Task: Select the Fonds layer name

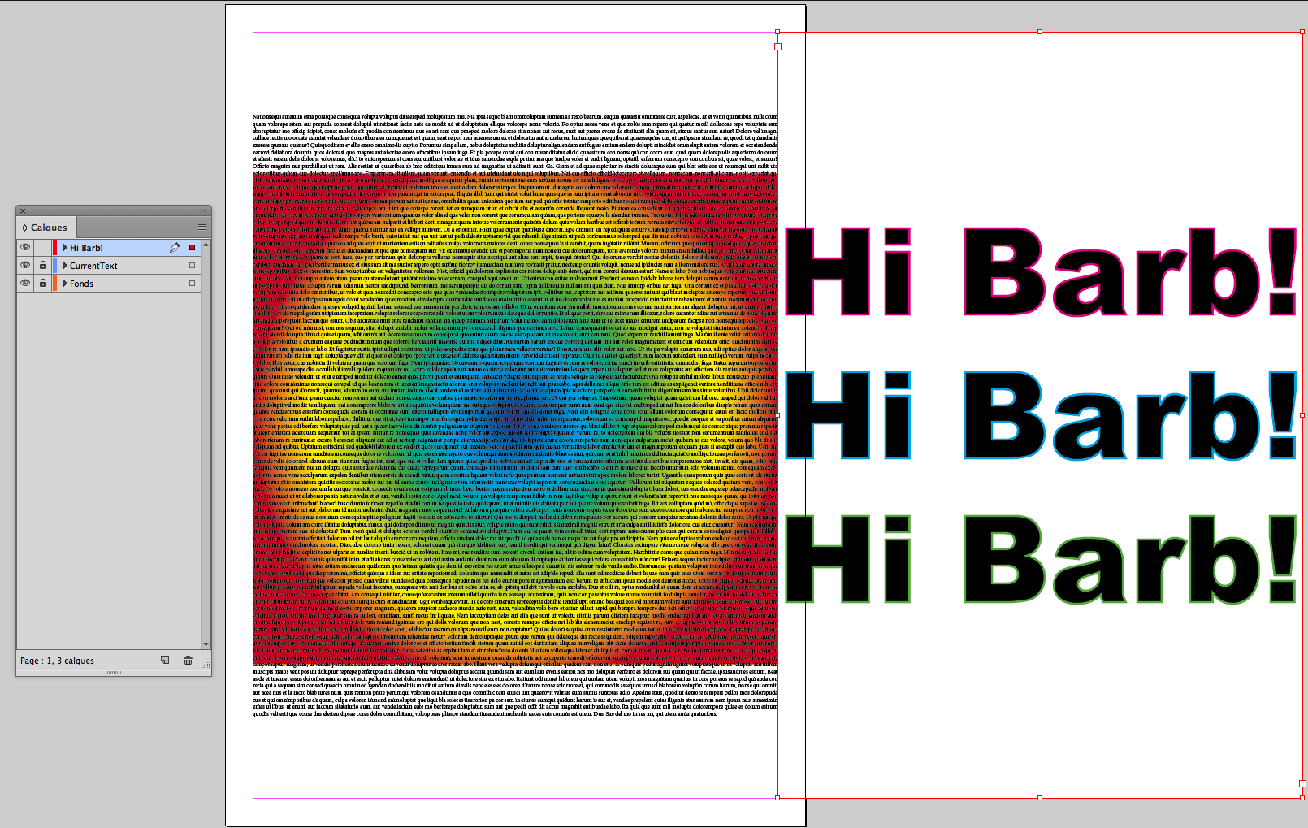Action: point(81,284)
